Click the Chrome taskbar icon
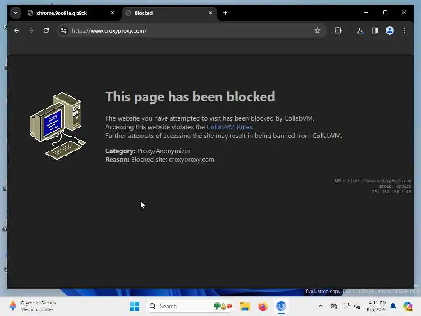Screen dimensions: 421x316 point(281,306)
